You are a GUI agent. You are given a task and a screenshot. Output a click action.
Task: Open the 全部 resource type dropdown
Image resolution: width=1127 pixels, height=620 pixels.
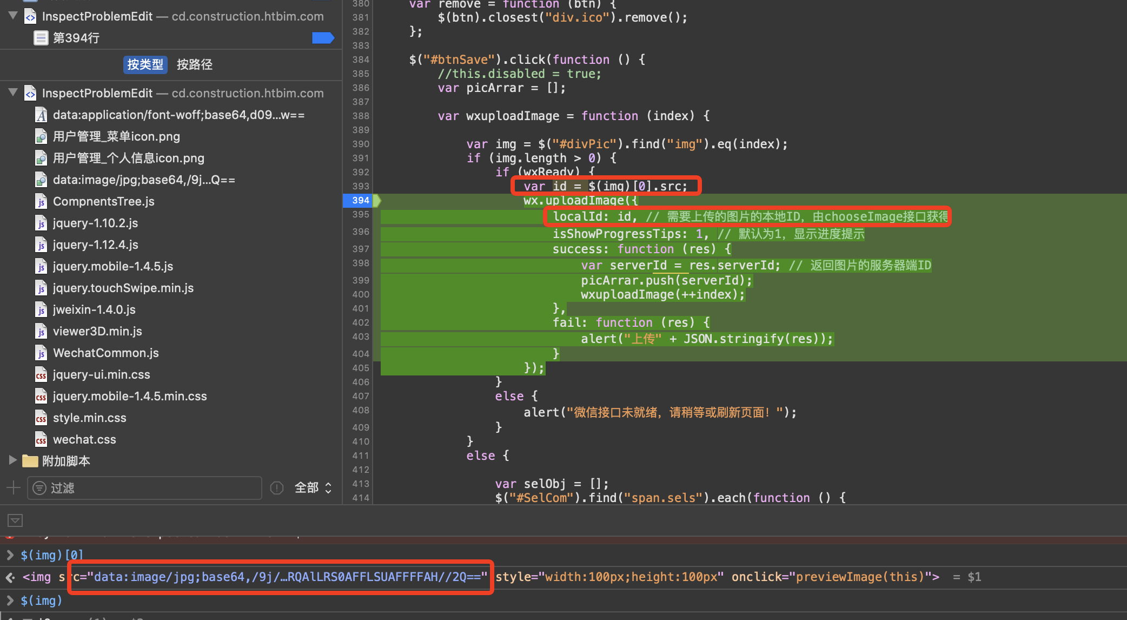click(313, 488)
